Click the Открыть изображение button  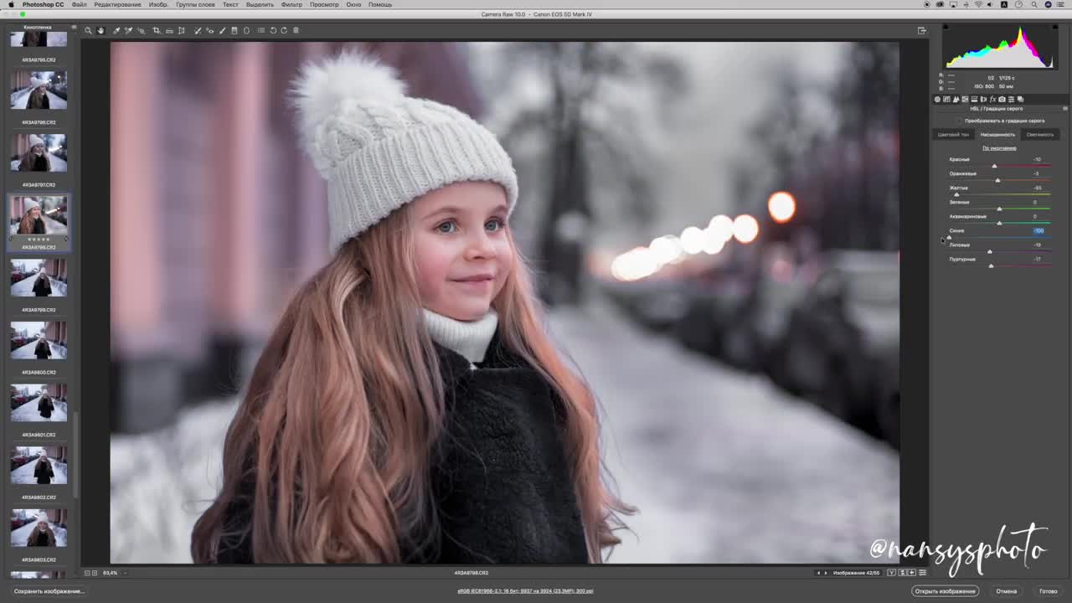pos(945,591)
